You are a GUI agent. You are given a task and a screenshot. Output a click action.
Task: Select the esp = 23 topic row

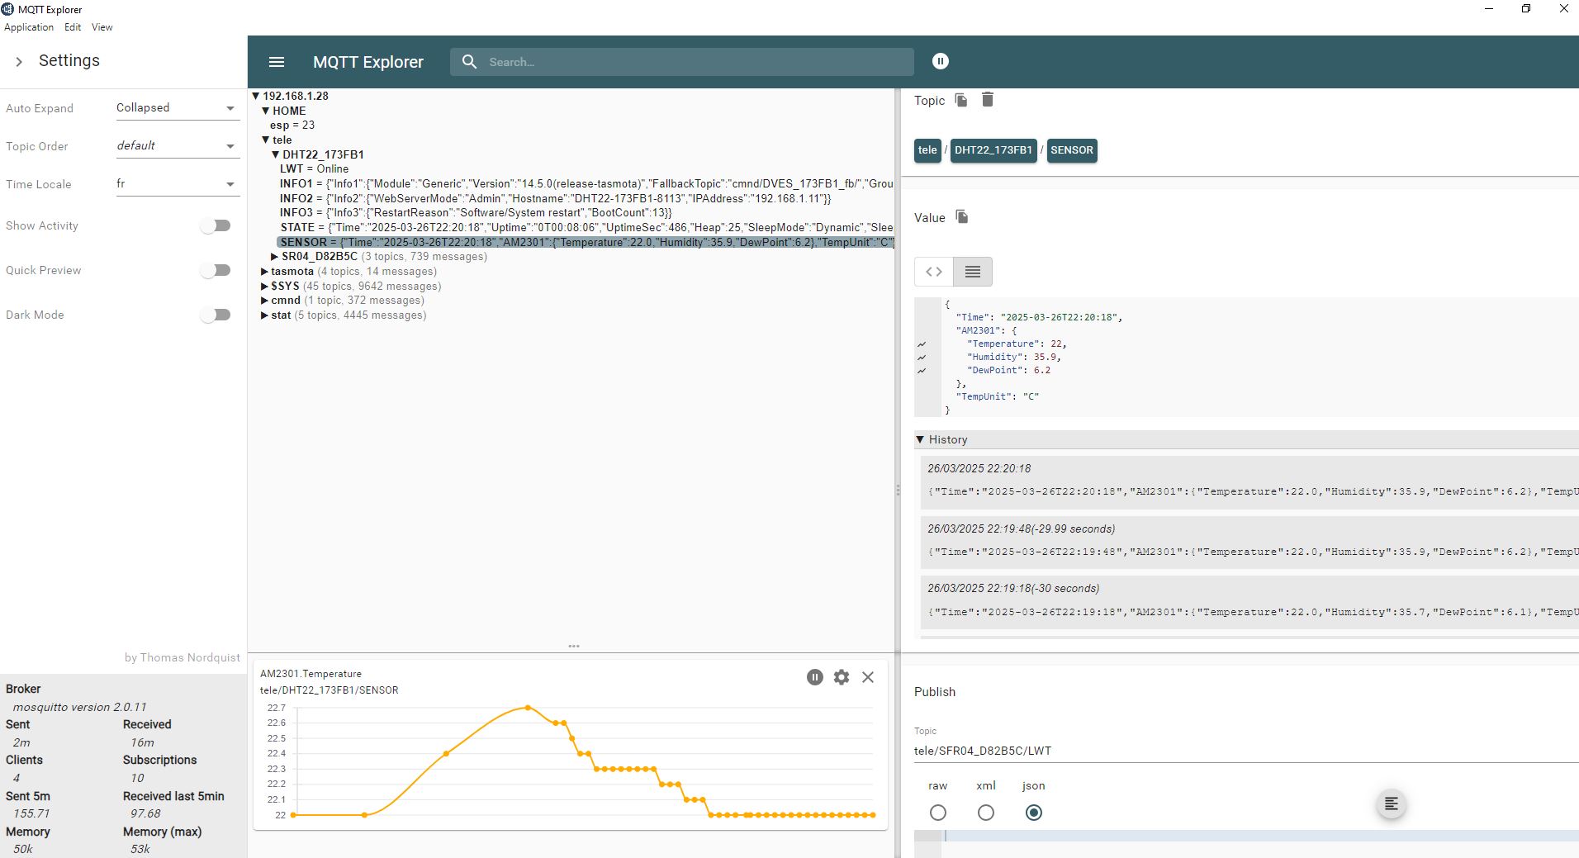click(x=292, y=126)
